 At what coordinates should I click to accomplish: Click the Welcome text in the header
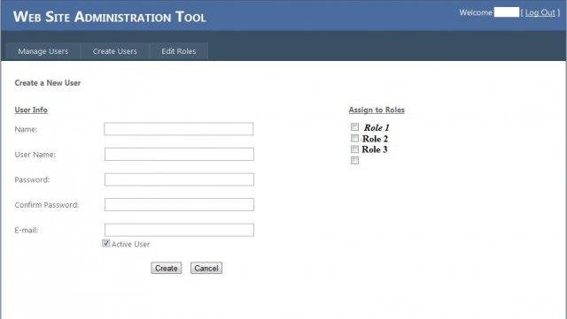pos(476,12)
